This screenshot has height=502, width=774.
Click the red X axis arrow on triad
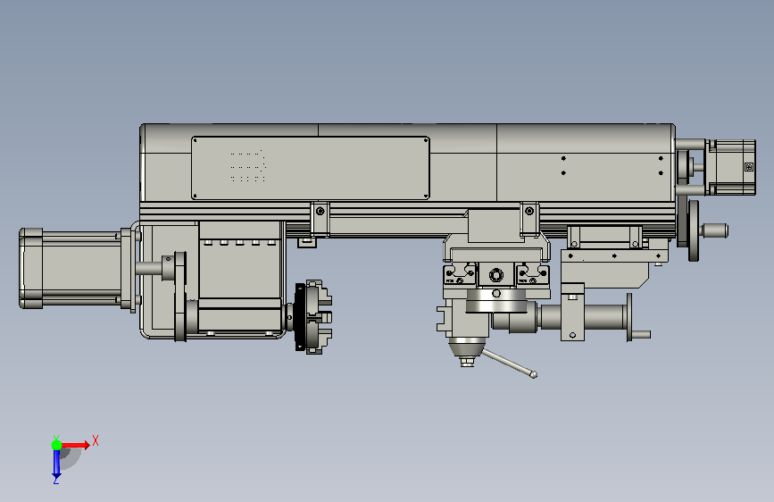pos(76,445)
